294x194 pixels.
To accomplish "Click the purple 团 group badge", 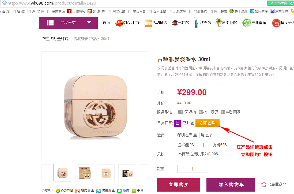I will [178, 123].
